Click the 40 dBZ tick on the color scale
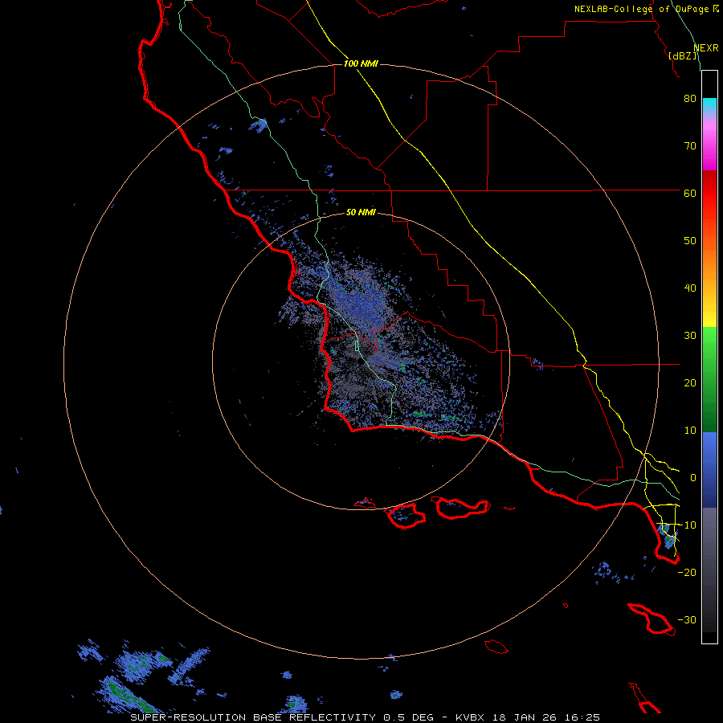Screen dimensions: 723x723 (690, 288)
